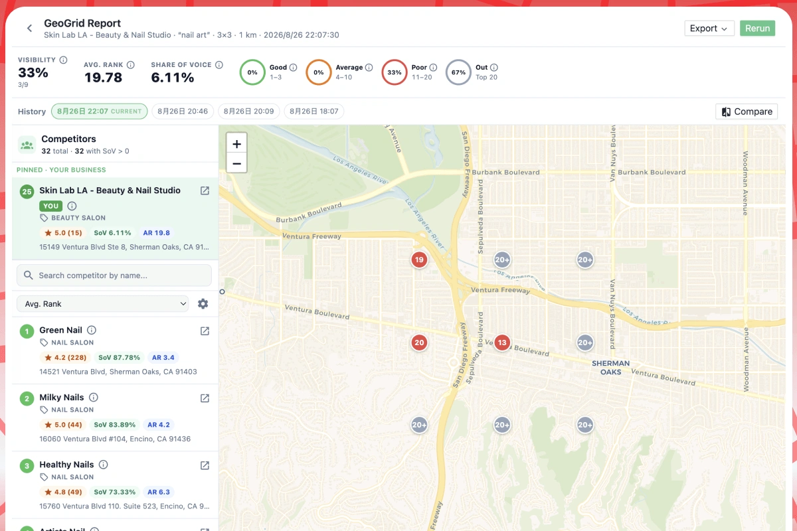Viewport: 797px width, 531px height.
Task: Select the Good 0% ring indicator
Action: (x=252, y=72)
